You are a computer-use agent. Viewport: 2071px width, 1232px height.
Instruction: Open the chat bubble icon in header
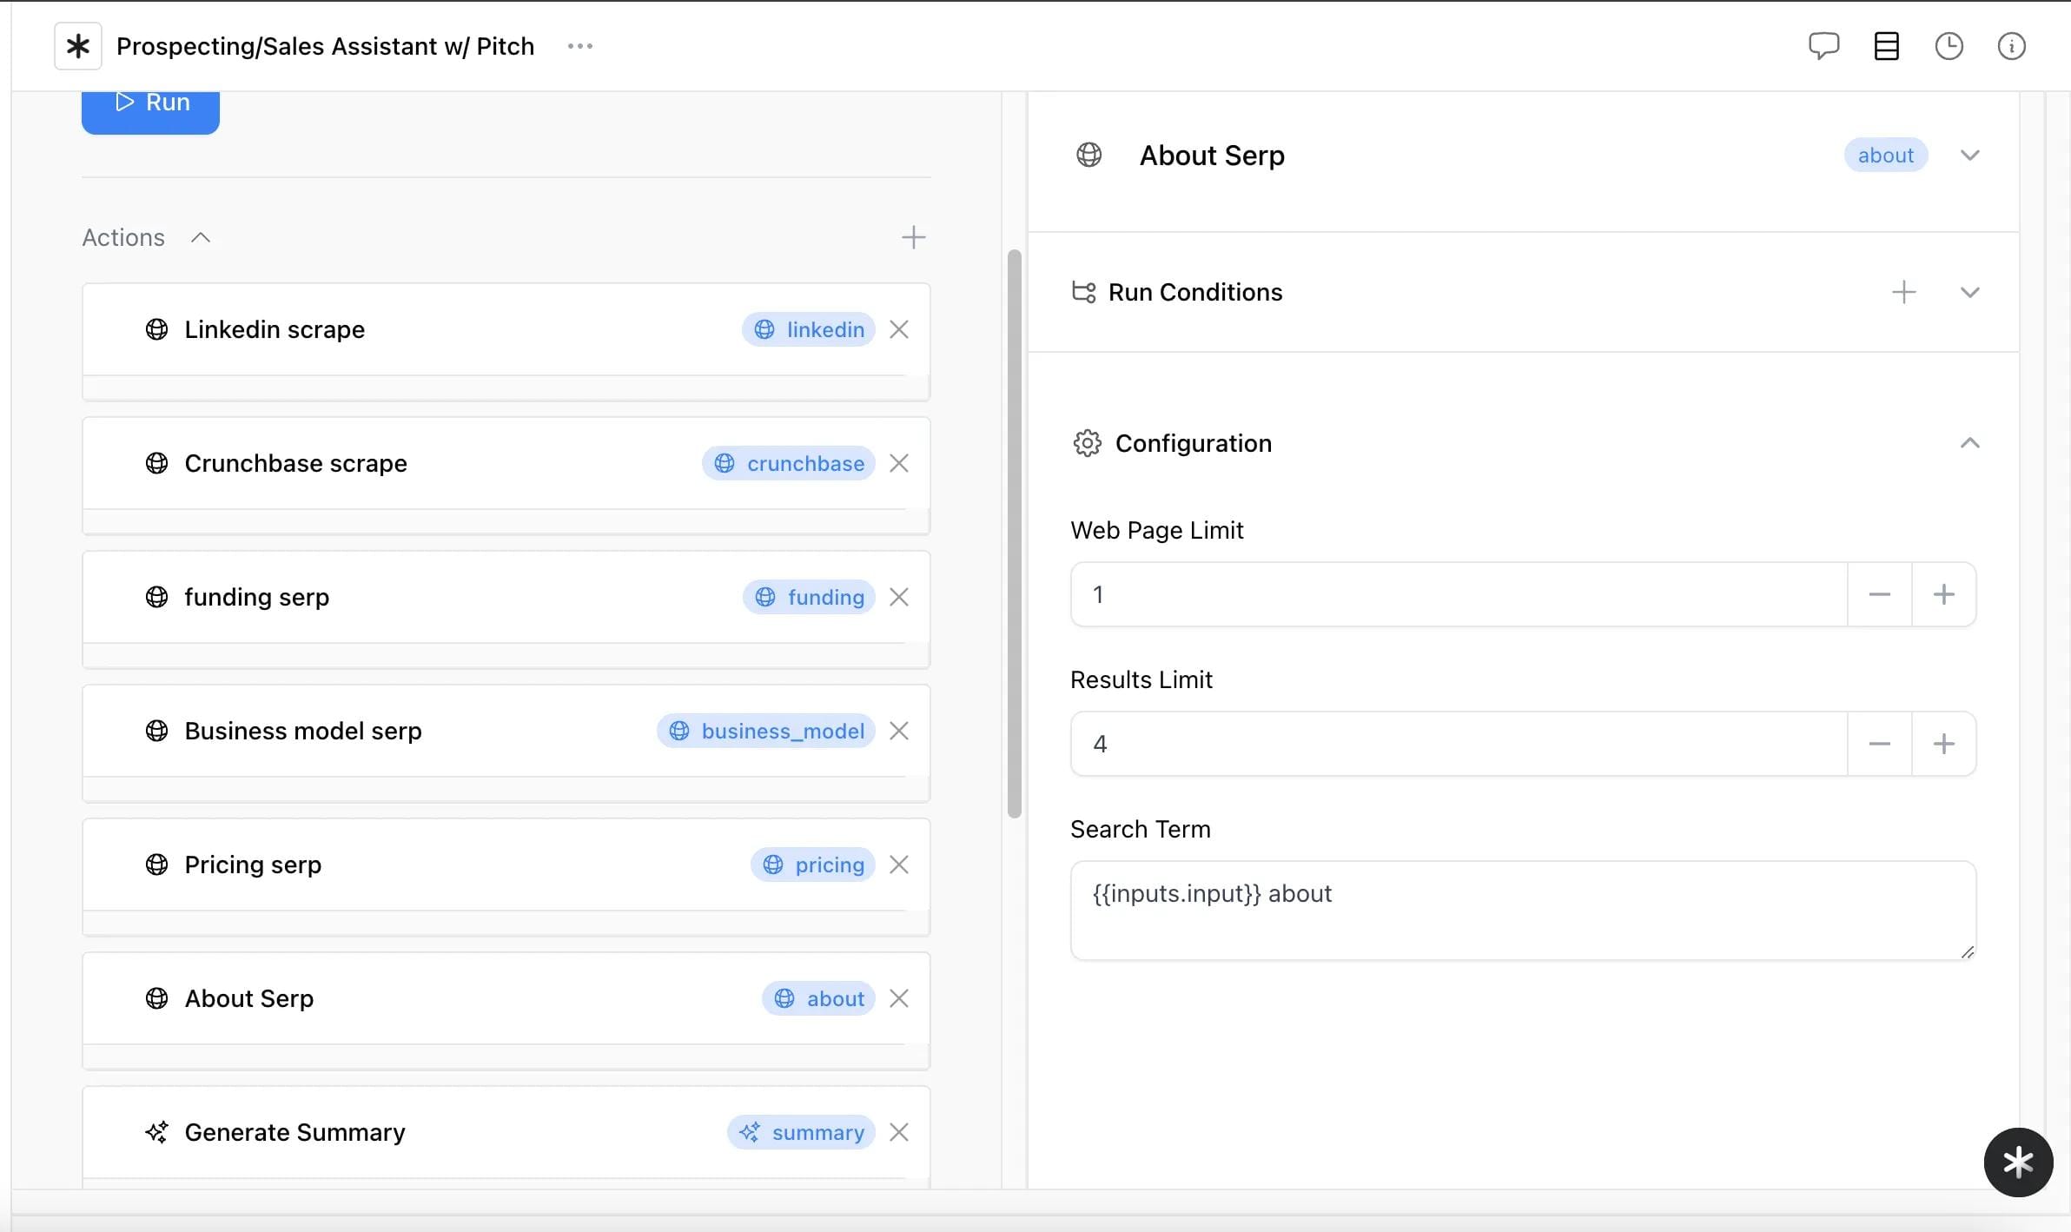pos(1823,46)
